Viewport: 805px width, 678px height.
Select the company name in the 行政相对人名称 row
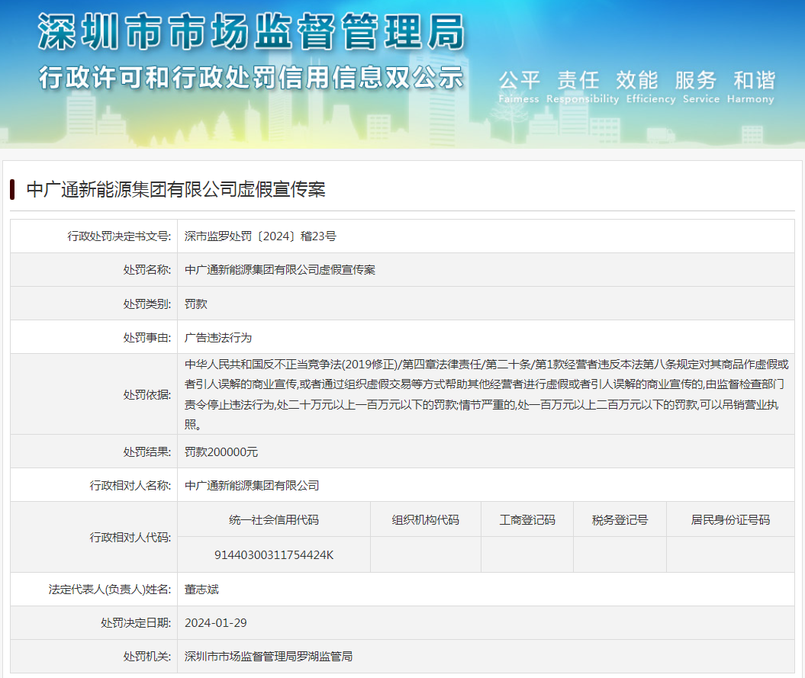tap(252, 486)
